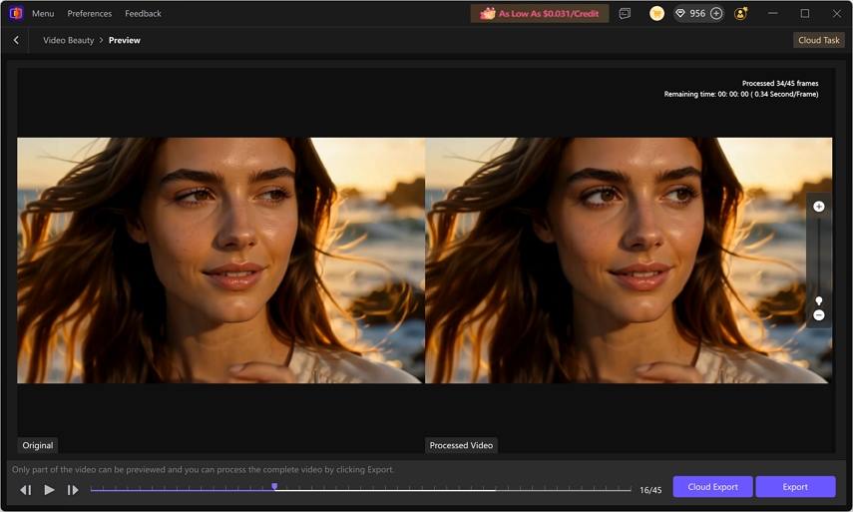Click the zoom slider handle
853x512 pixels.
[819, 300]
